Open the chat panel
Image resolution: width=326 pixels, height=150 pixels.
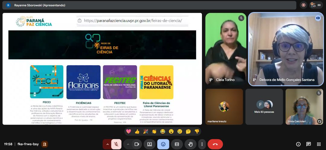308,144
